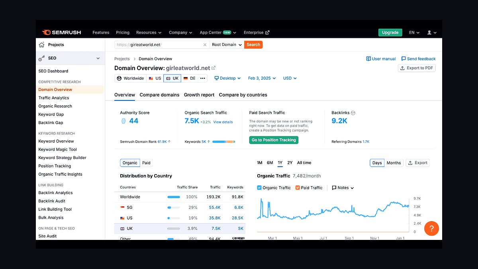Select the 6M time range
Image resolution: width=478 pixels, height=269 pixels.
(270, 163)
